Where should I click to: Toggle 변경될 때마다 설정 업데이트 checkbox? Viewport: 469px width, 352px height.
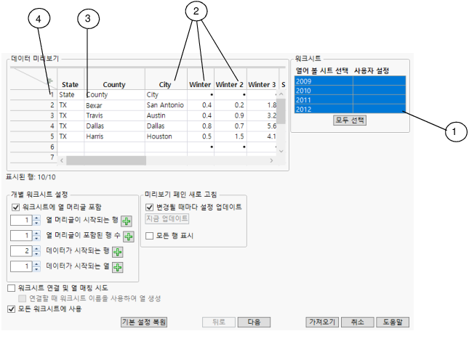(149, 207)
